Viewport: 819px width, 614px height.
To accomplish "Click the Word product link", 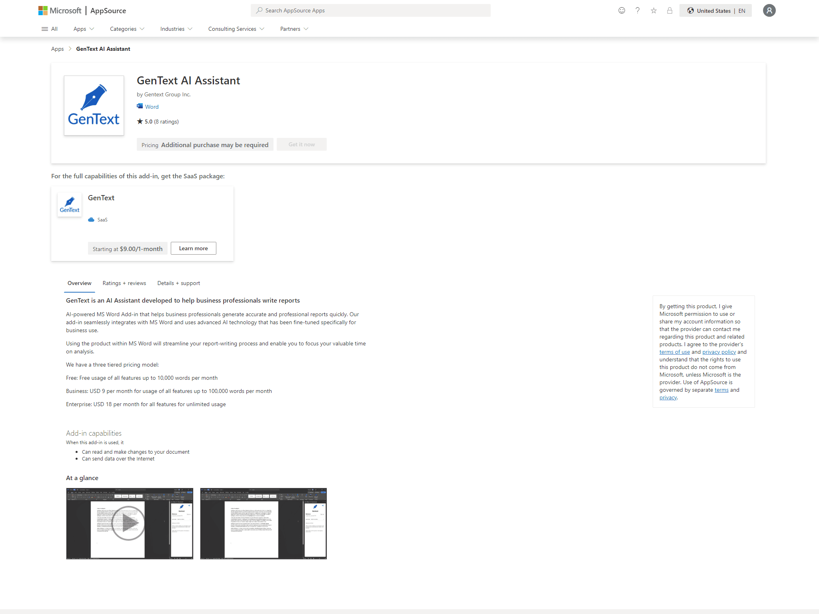I will [152, 107].
